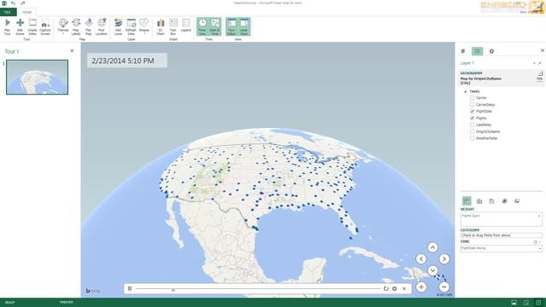Viewport: 546px width, 307px height.
Task: Open the layer manager list icon
Action: click(463, 51)
